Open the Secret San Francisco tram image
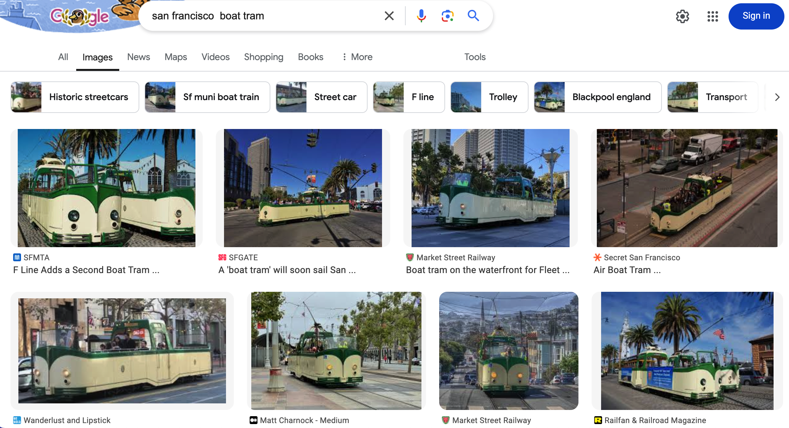 click(x=687, y=188)
